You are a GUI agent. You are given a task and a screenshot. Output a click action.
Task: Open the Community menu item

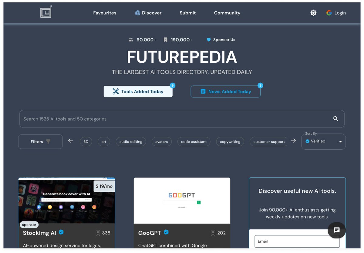click(x=227, y=13)
